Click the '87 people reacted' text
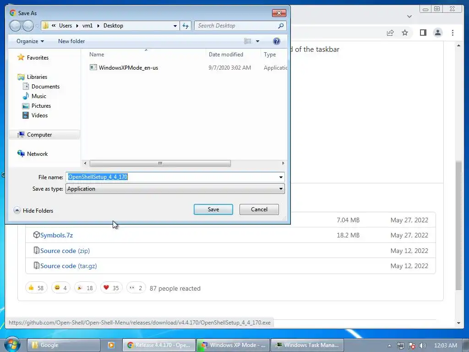The height and width of the screenshot is (352, 469). click(175, 288)
